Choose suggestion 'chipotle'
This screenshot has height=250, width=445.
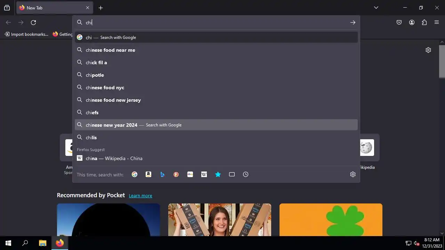216,75
